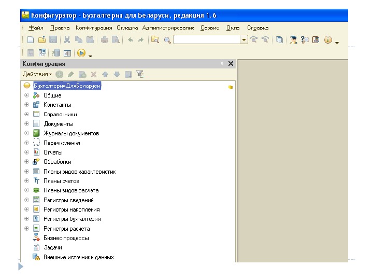This screenshot has height=280, width=373.
Task: Click the Edit pencil icon
Action: point(70,75)
